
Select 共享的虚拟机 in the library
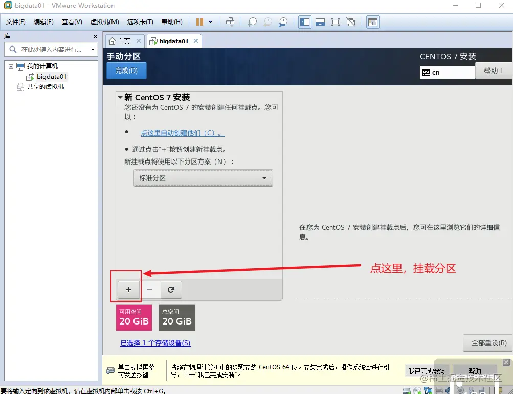click(45, 87)
